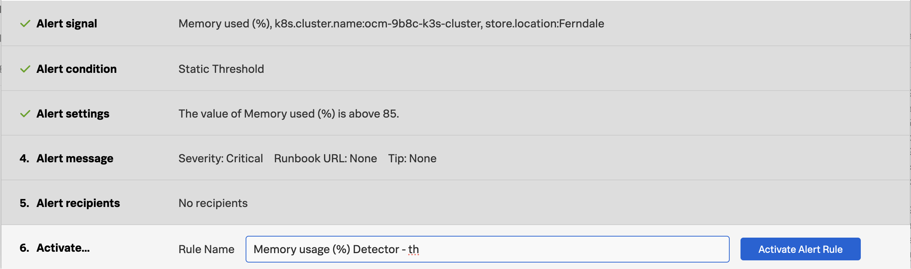Click the Severity: Critical text
This screenshot has width=911, height=269.
[x=220, y=159]
